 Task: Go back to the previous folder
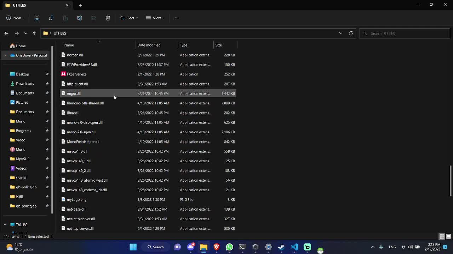pyautogui.click(x=6, y=33)
